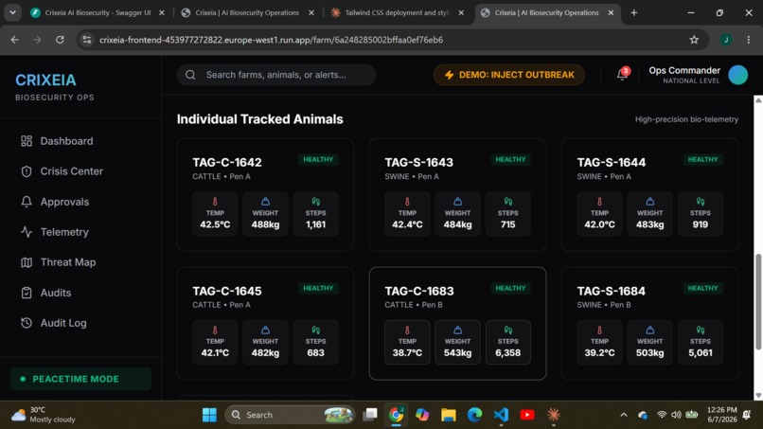763x429 pixels.
Task: Reload the current page
Action: pyautogui.click(x=60, y=40)
